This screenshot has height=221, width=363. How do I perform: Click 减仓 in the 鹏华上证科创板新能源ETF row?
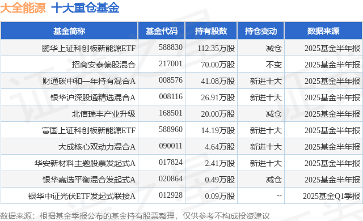click(x=273, y=48)
